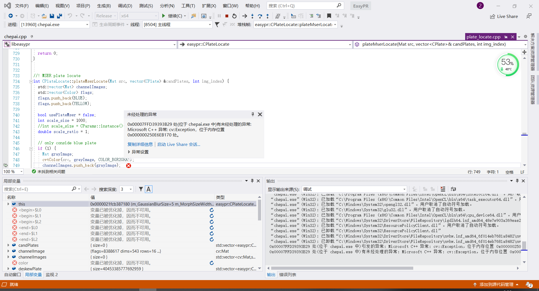Refresh the <begin>$L0 variable value
Viewport: 539px width, 291px height.
(x=212, y=210)
